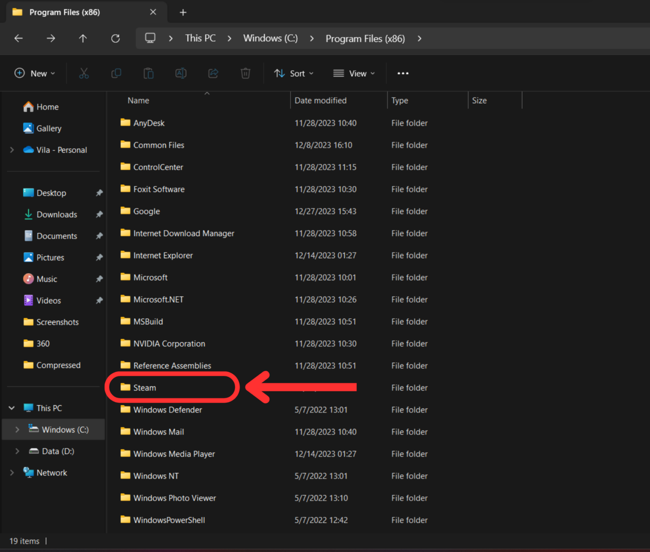Click the Share icon in toolbar
Image resolution: width=650 pixels, height=552 pixels.
coord(213,73)
